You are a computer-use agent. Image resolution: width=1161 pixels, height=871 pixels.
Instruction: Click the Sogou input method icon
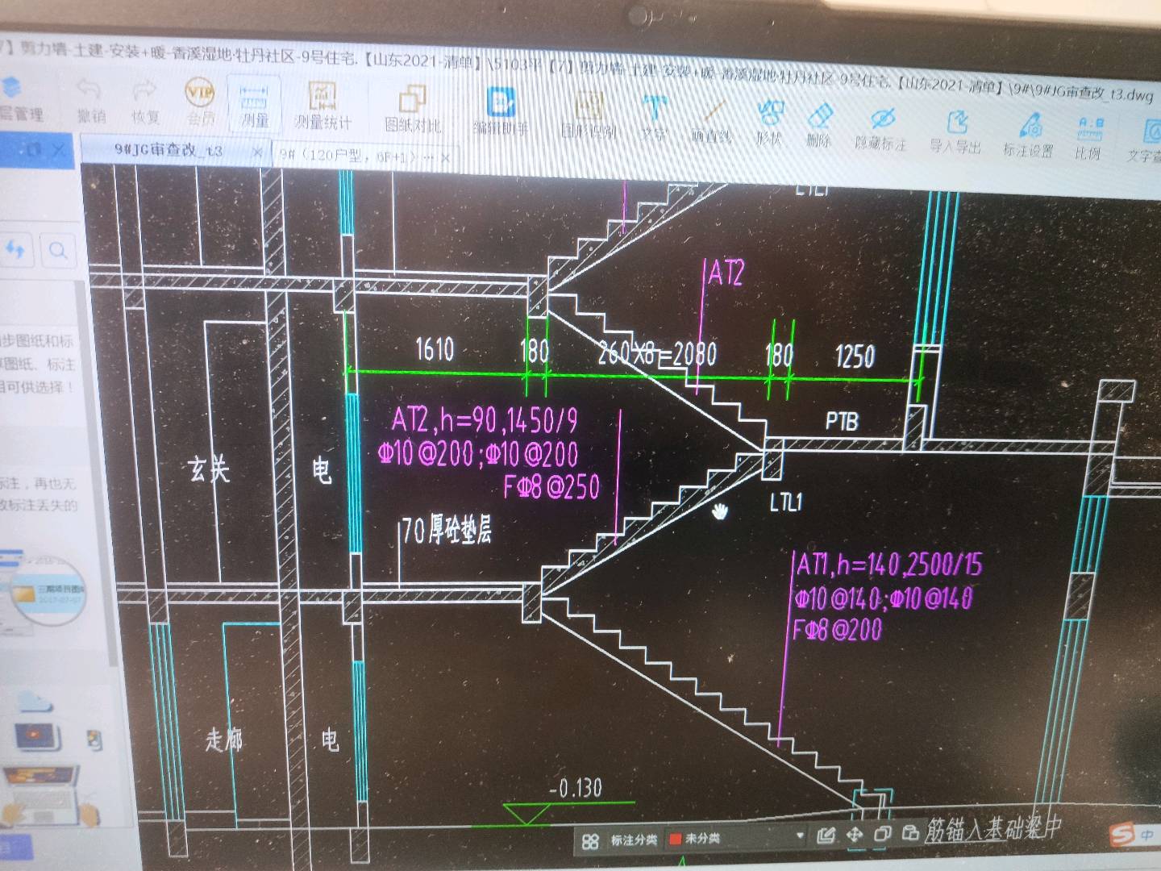coord(1121,835)
